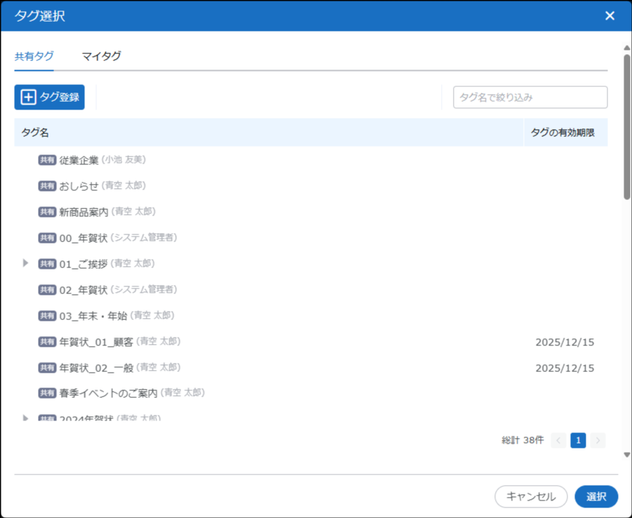The height and width of the screenshot is (518, 632).
Task: Click the plus icon in タグ登録 button
Action: tap(28, 98)
